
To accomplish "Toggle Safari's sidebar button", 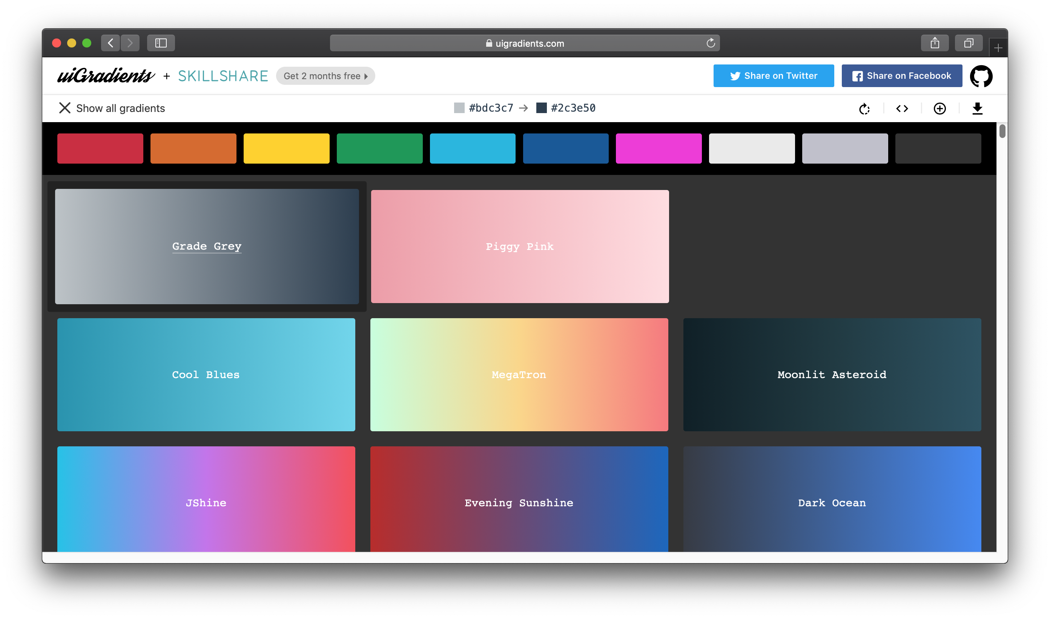I will [161, 43].
